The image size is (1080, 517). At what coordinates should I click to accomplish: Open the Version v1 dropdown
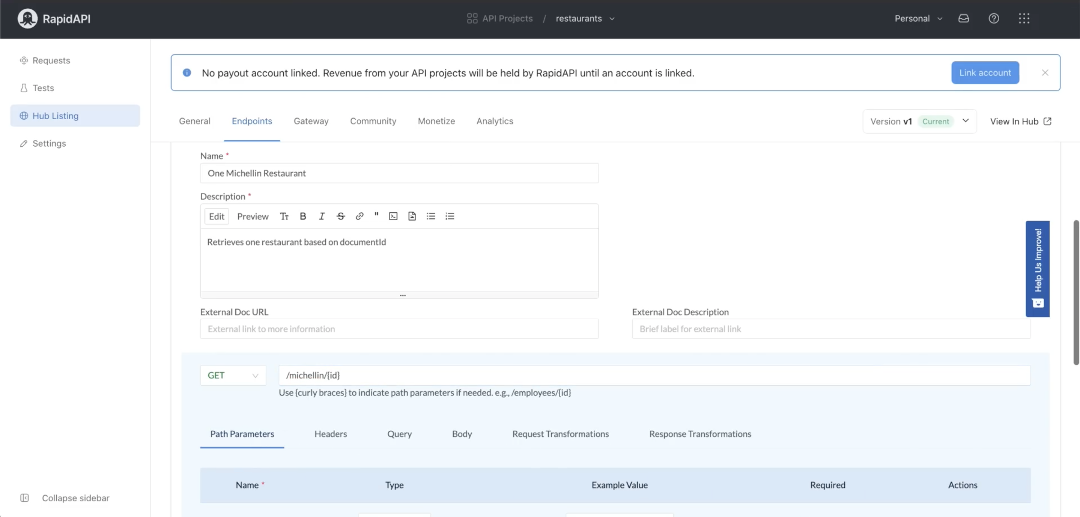click(919, 122)
